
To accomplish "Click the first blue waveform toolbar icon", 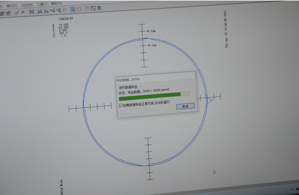I will [x=40, y=11].
